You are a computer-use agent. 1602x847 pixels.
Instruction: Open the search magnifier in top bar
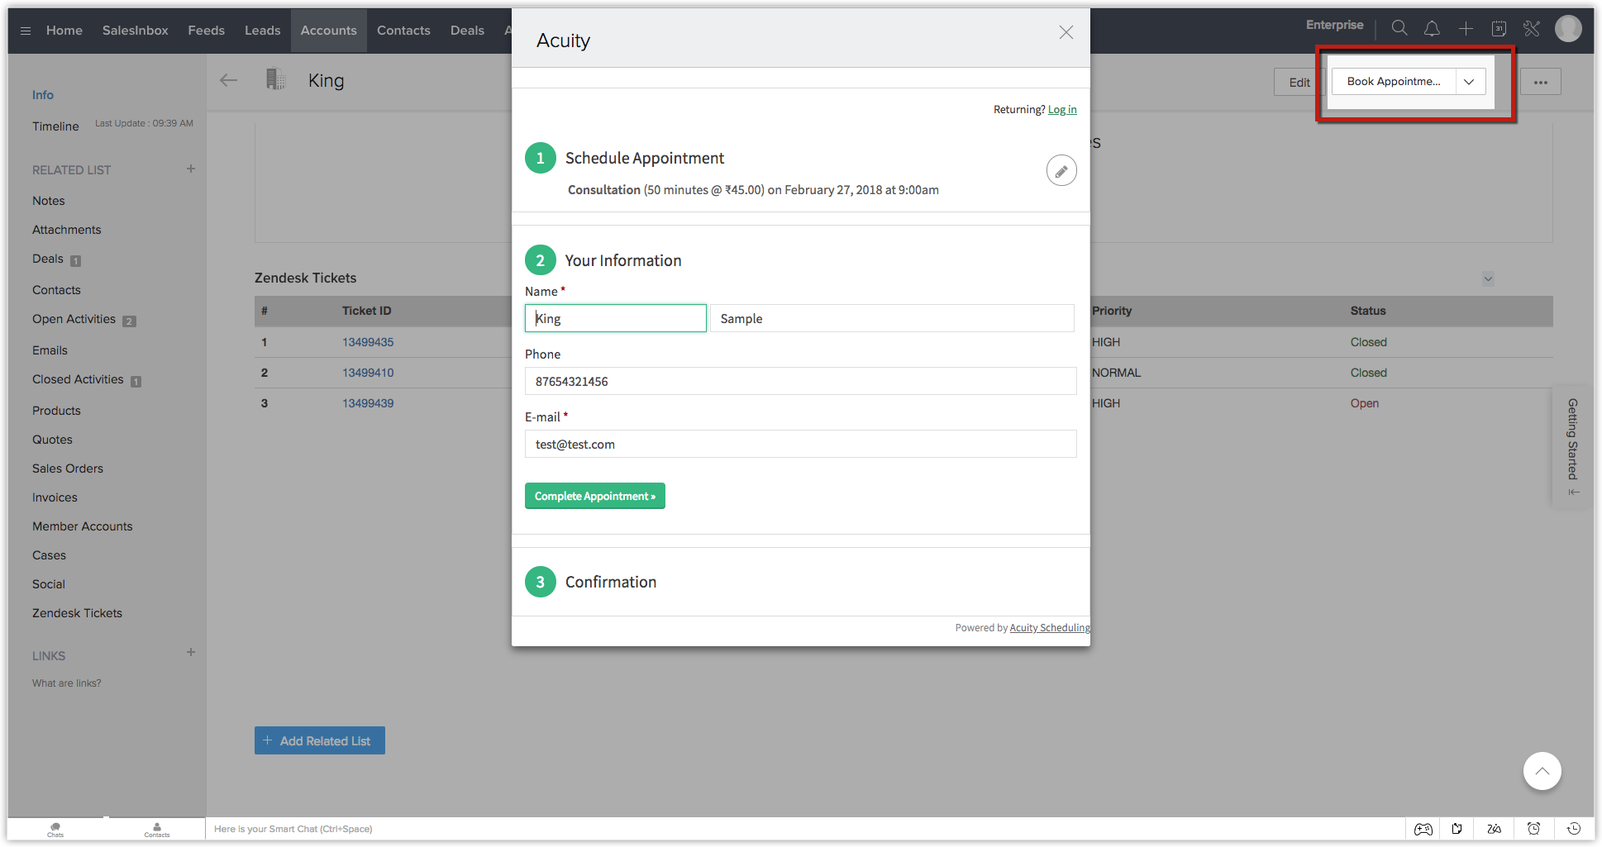coord(1399,28)
